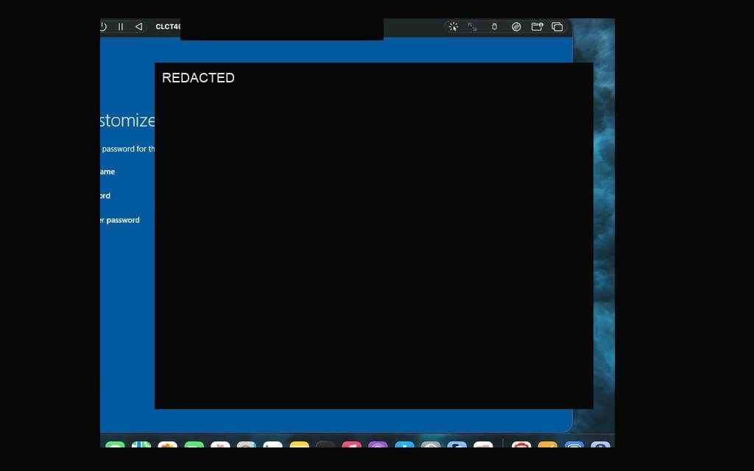Click the 'CLCT' virtual machine title
This screenshot has width=754, height=471.
168,27
